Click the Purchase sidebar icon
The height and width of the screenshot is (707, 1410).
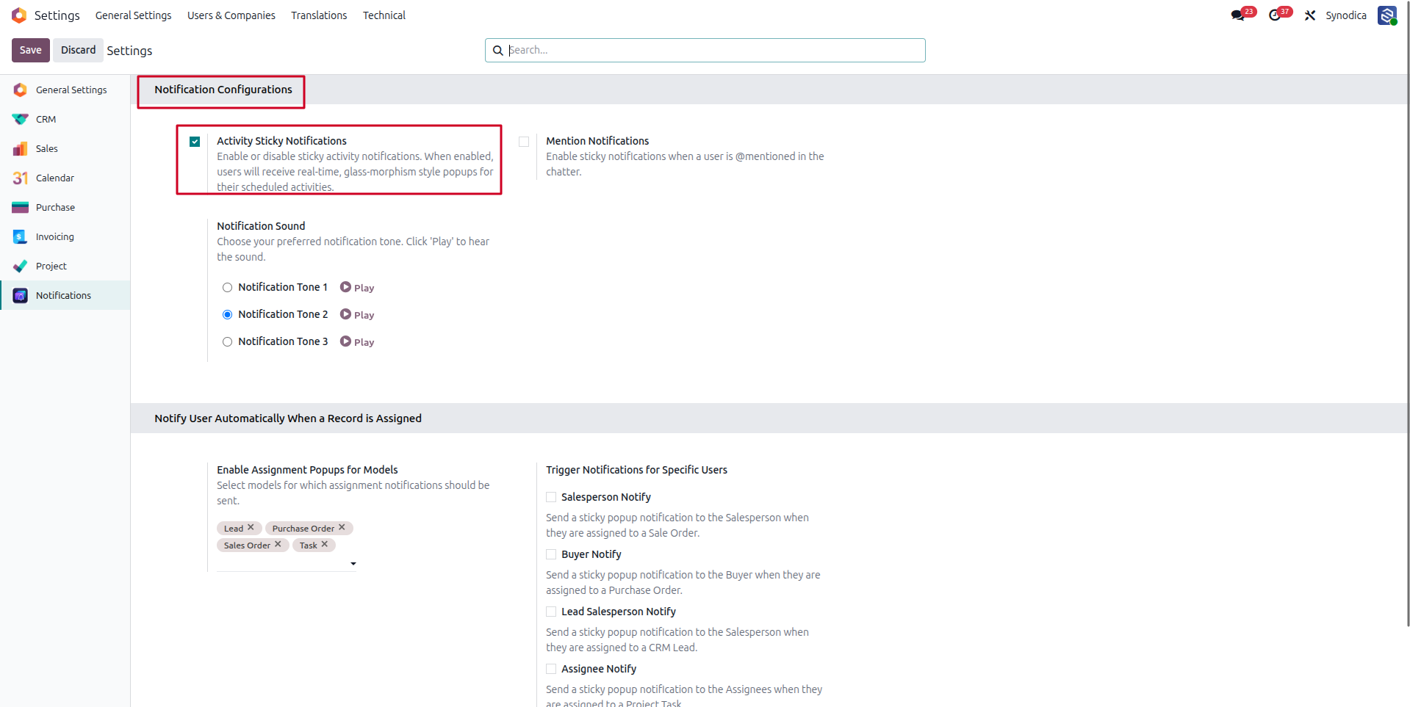[20, 207]
